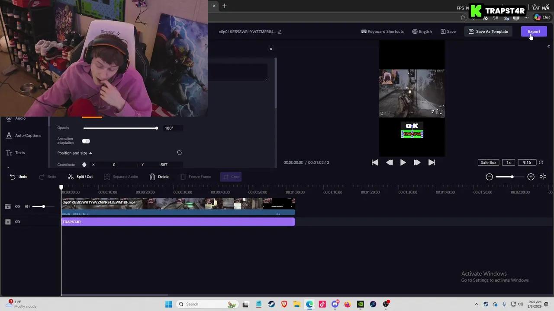Click the browser favorites star icon
This screenshot has height=311, width=554.
coord(463,17)
